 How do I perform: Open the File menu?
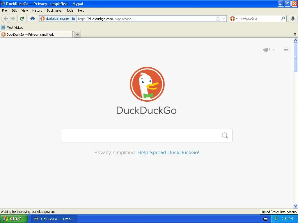[x=4, y=10]
